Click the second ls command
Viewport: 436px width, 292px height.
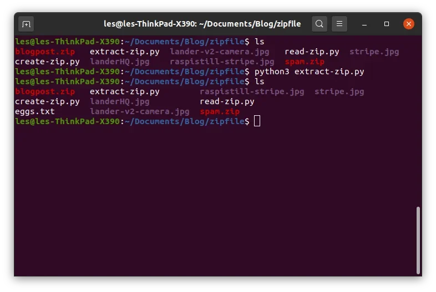point(260,81)
